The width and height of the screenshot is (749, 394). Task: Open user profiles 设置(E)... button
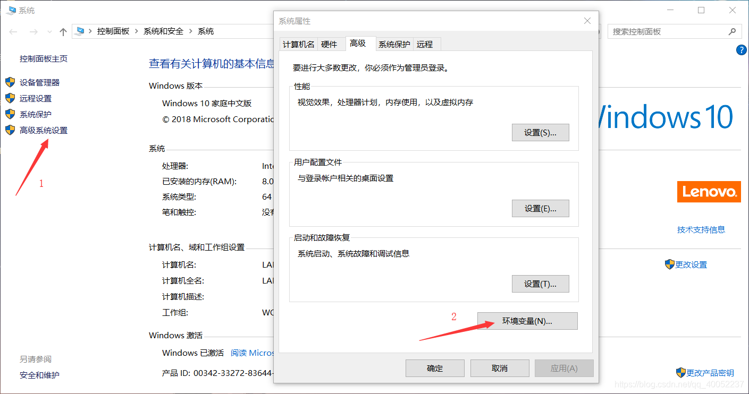point(540,209)
